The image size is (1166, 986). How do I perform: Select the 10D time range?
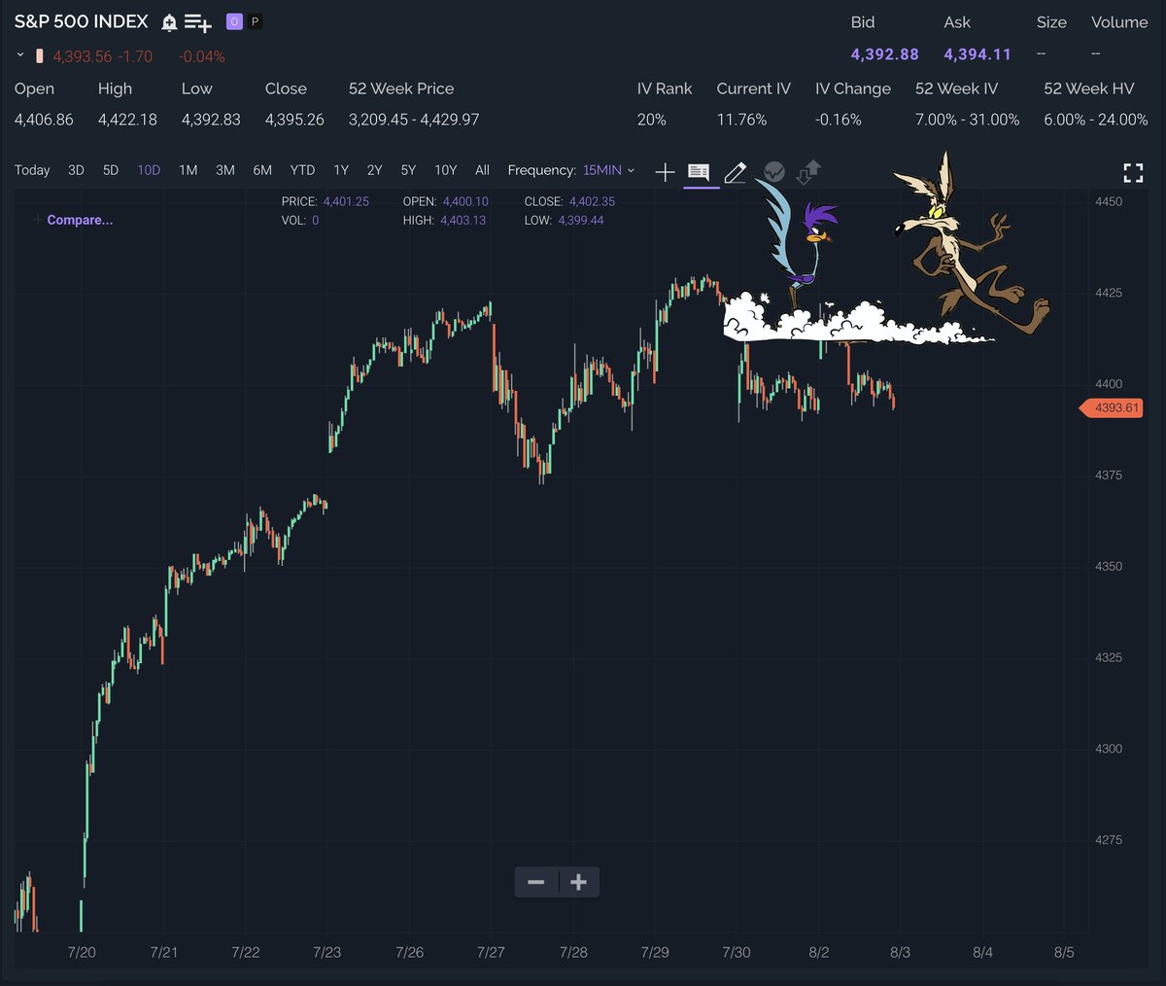pyautogui.click(x=149, y=170)
